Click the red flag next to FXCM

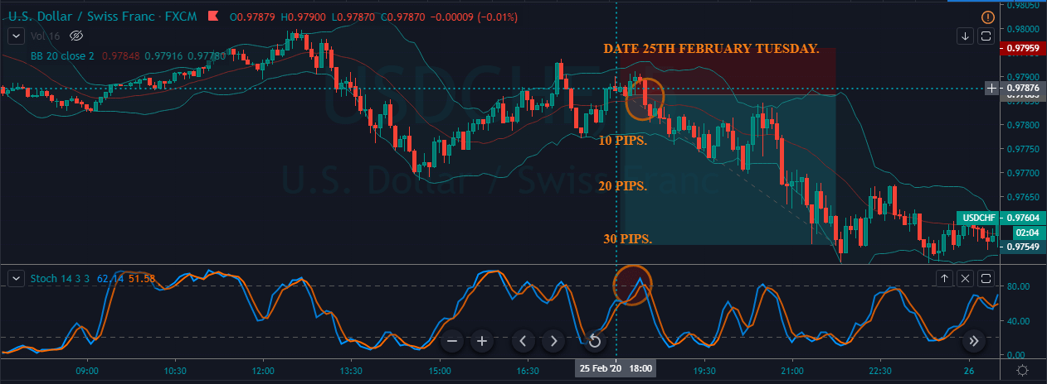coord(214,17)
